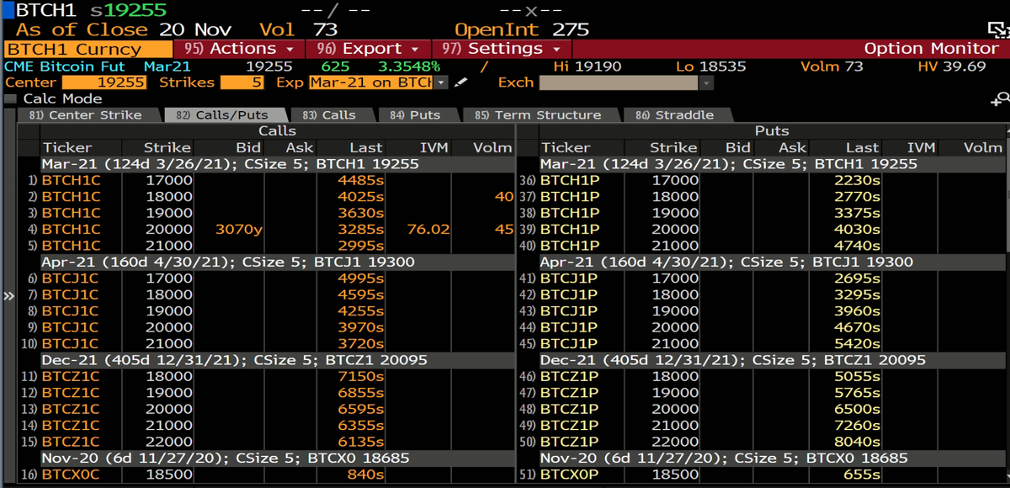Select the BTCH1P 19000 put ticker
The height and width of the screenshot is (488, 1010).
point(570,213)
